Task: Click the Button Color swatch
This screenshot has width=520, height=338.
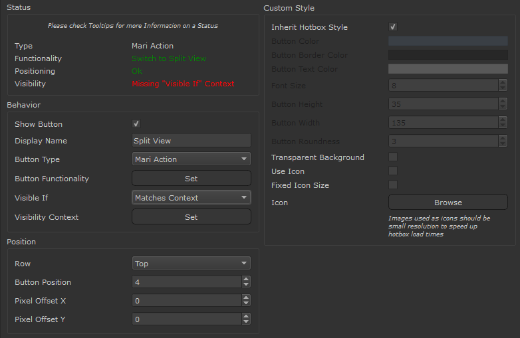Action: [448, 41]
